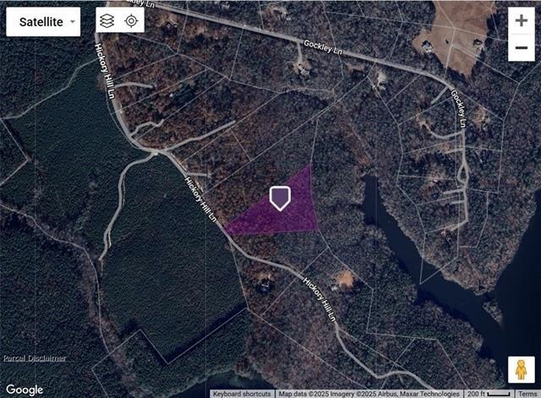The image size is (541, 398).
Task: Click the vertical Gockley Ln label on right
Action: click(x=459, y=109)
